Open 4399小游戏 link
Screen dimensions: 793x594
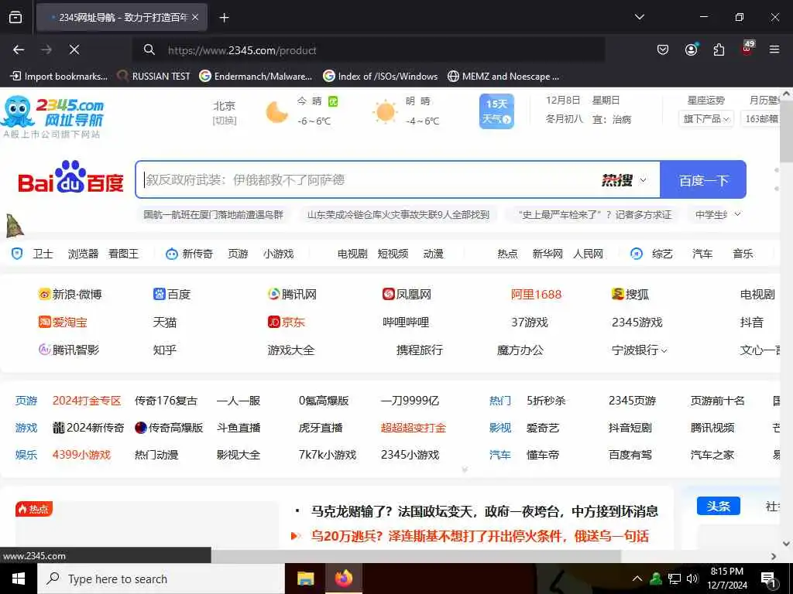(x=81, y=455)
